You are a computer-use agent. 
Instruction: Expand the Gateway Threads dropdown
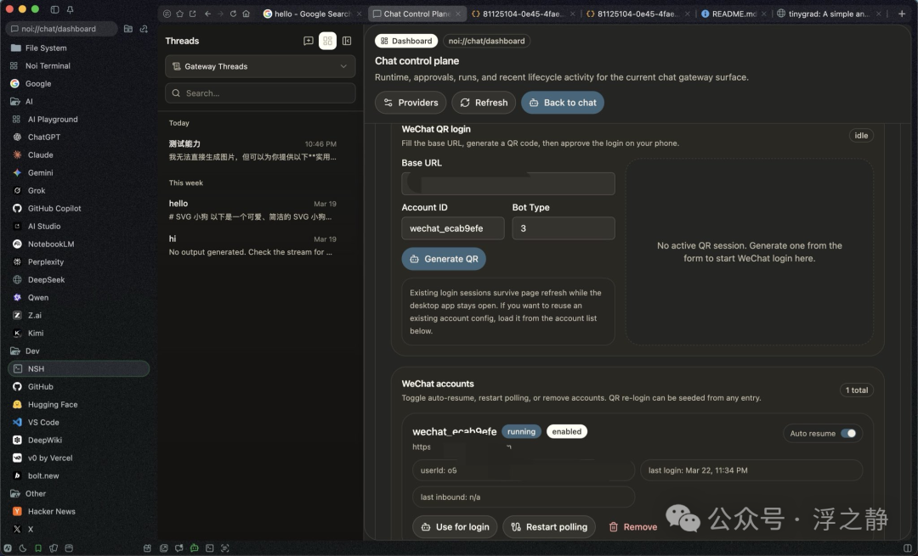(x=260, y=67)
